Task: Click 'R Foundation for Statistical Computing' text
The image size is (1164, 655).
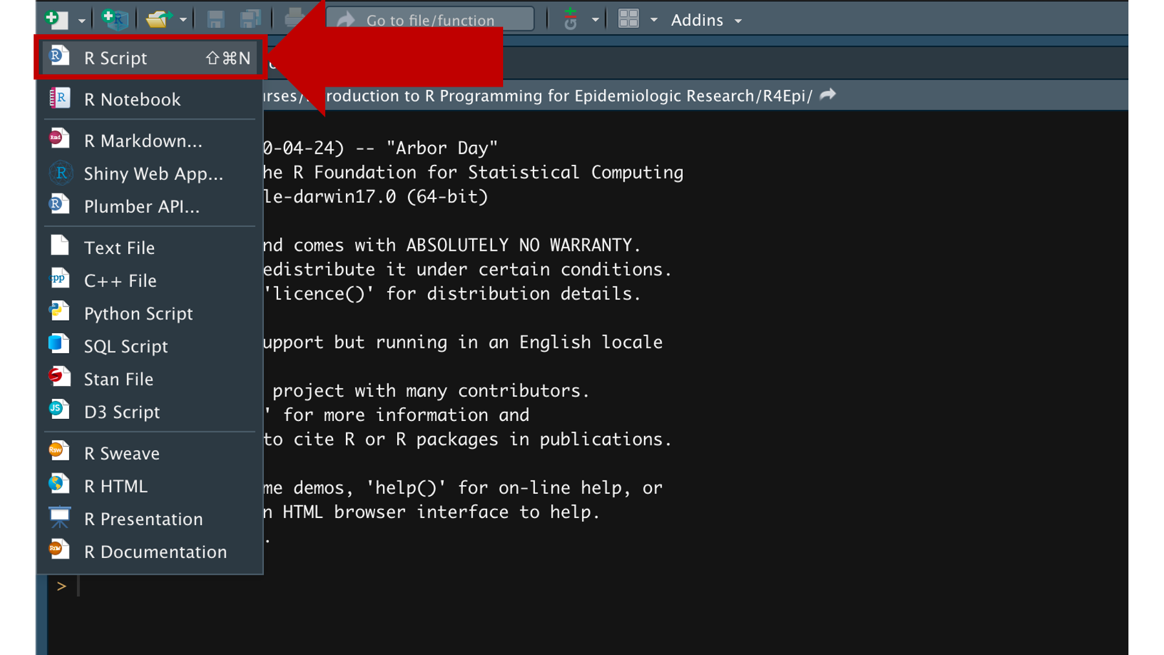Action: [488, 173]
